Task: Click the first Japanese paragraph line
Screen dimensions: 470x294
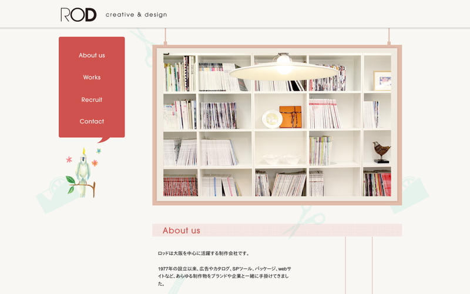Action: [203, 253]
